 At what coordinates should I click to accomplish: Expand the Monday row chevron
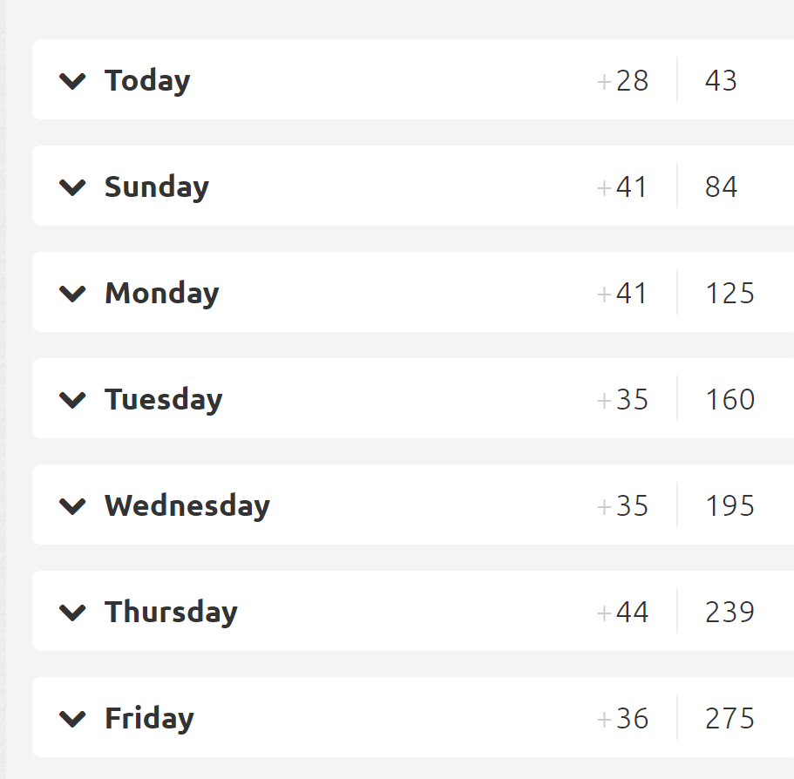pyautogui.click(x=72, y=294)
